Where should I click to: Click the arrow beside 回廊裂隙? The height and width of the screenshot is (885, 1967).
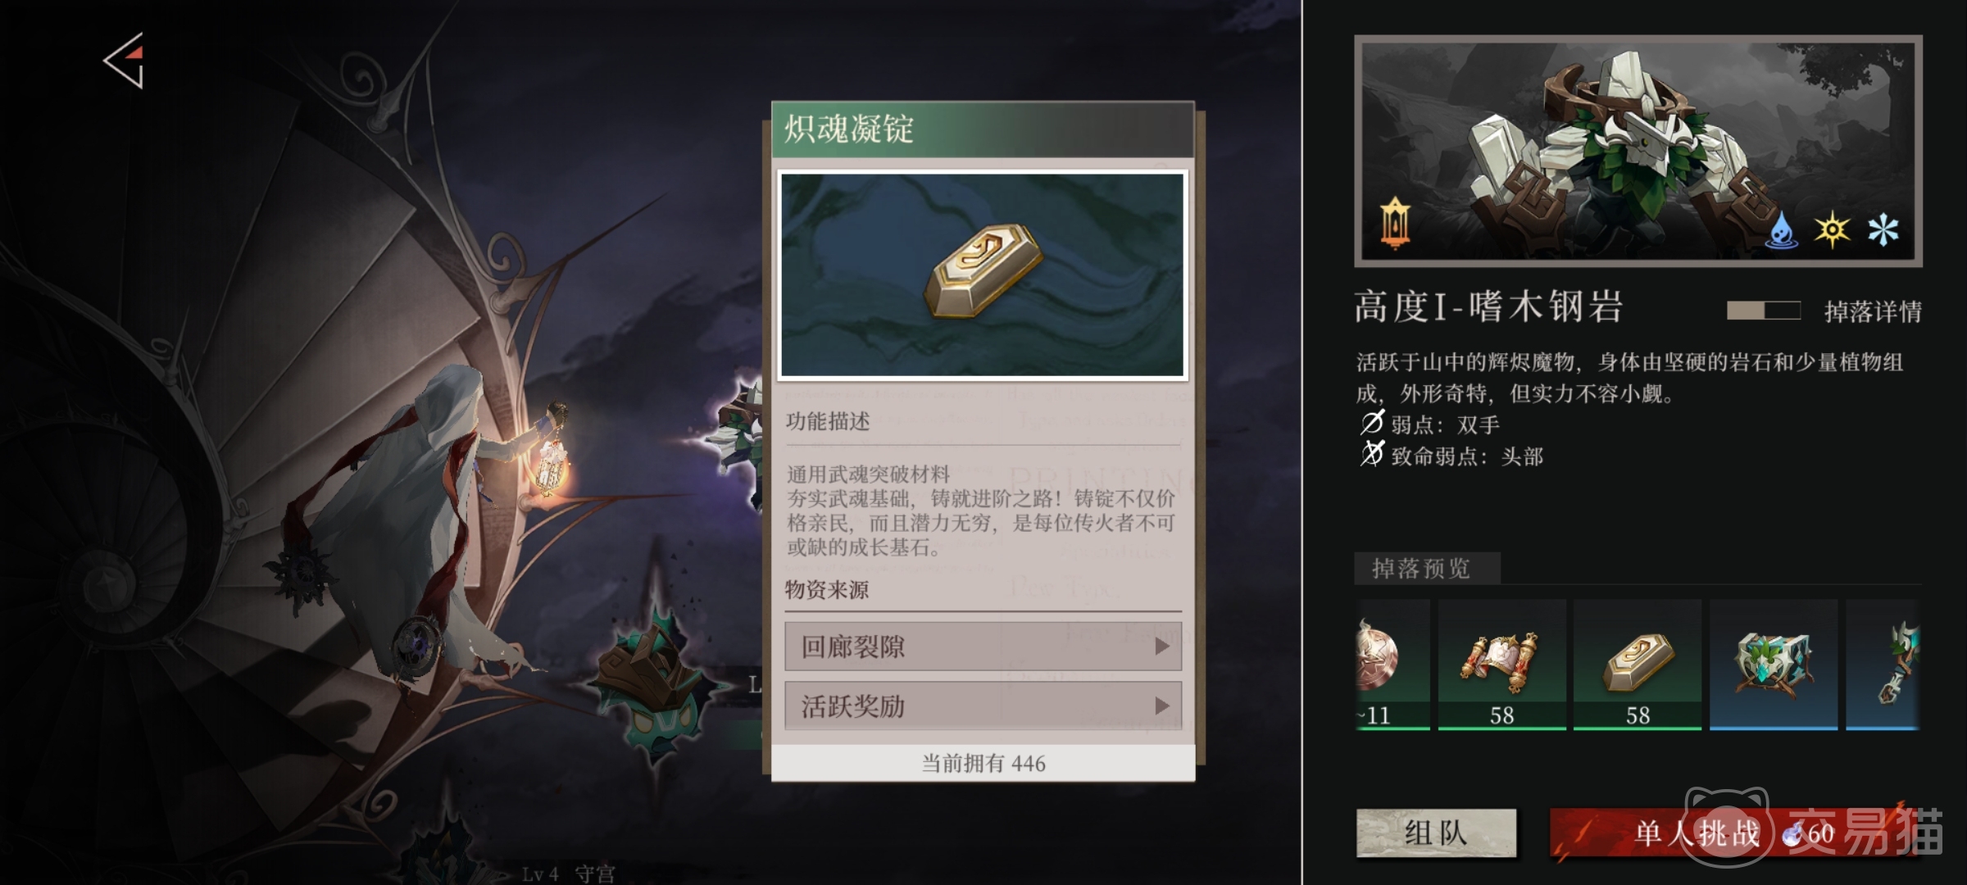pos(1161,647)
